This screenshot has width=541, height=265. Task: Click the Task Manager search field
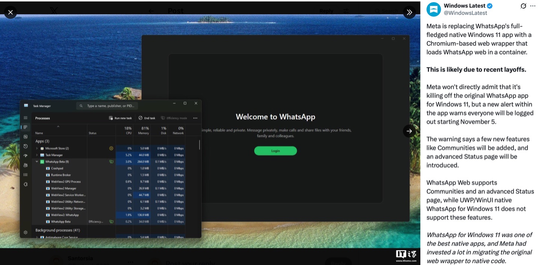(x=107, y=105)
